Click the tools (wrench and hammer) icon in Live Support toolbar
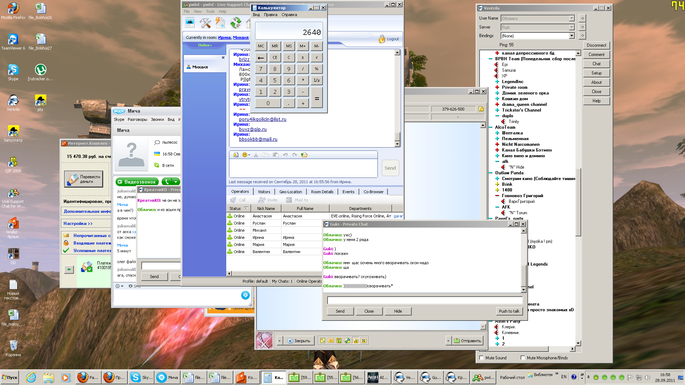 (205, 23)
